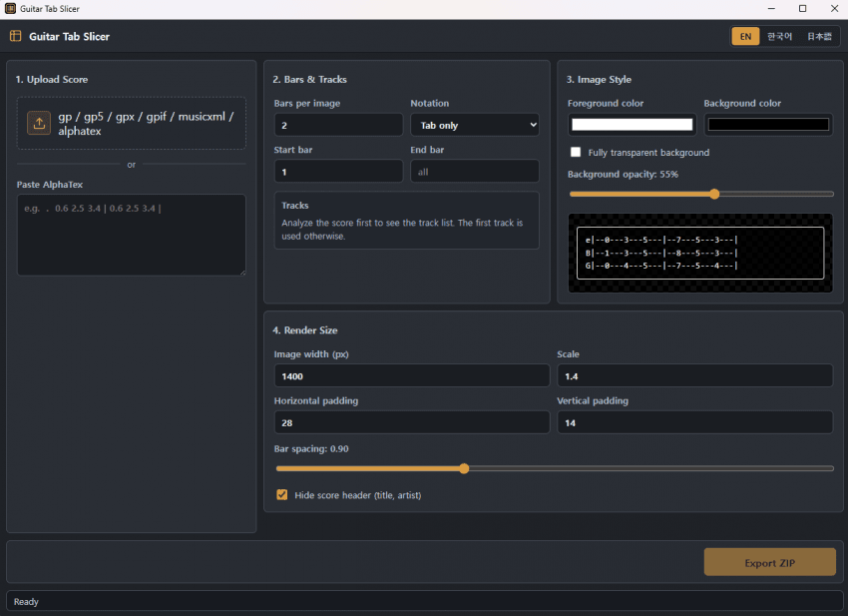Click the '3. Image Style' heading
Screen dimensions: 848x616
pos(599,80)
